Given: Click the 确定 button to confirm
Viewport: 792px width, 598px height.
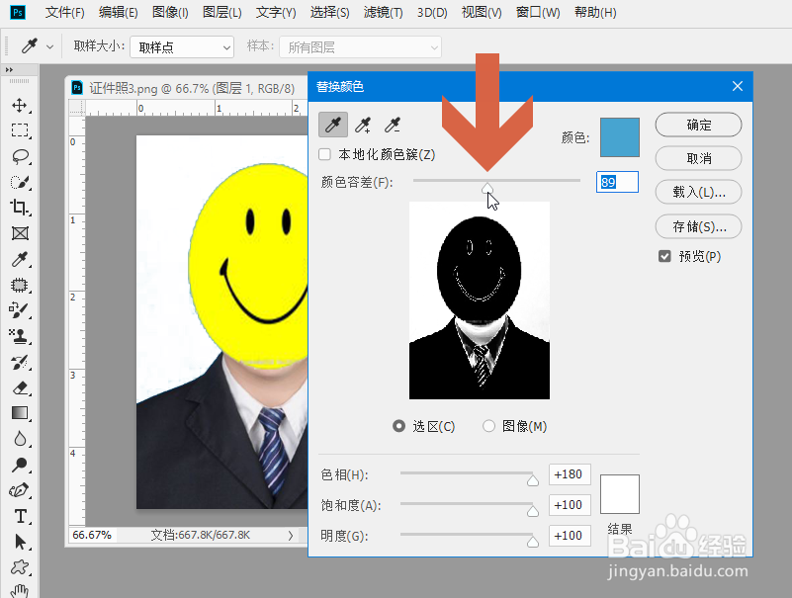Looking at the screenshot, I should click(698, 125).
